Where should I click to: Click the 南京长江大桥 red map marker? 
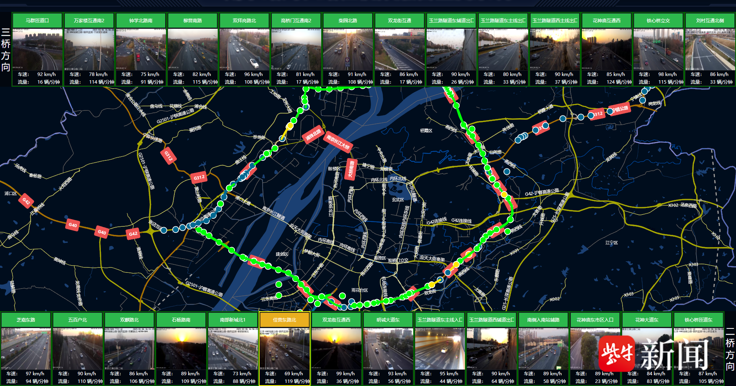coord(338,142)
